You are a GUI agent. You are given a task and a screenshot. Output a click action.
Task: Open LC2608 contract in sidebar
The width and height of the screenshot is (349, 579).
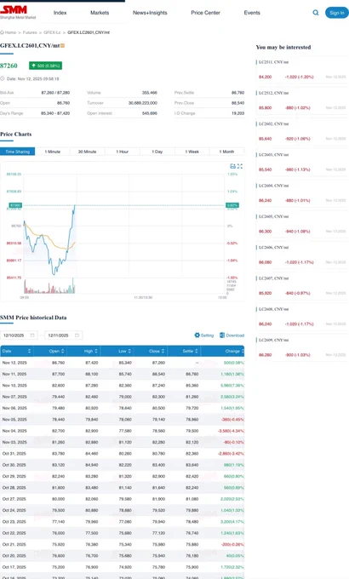click(273, 309)
